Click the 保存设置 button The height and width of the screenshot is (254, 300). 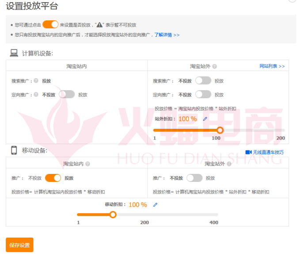point(19,245)
